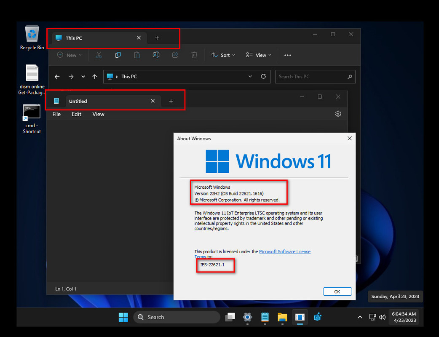The height and width of the screenshot is (337, 439).
Task: Click the IES-22621.1 licensee text
Action: click(x=212, y=265)
